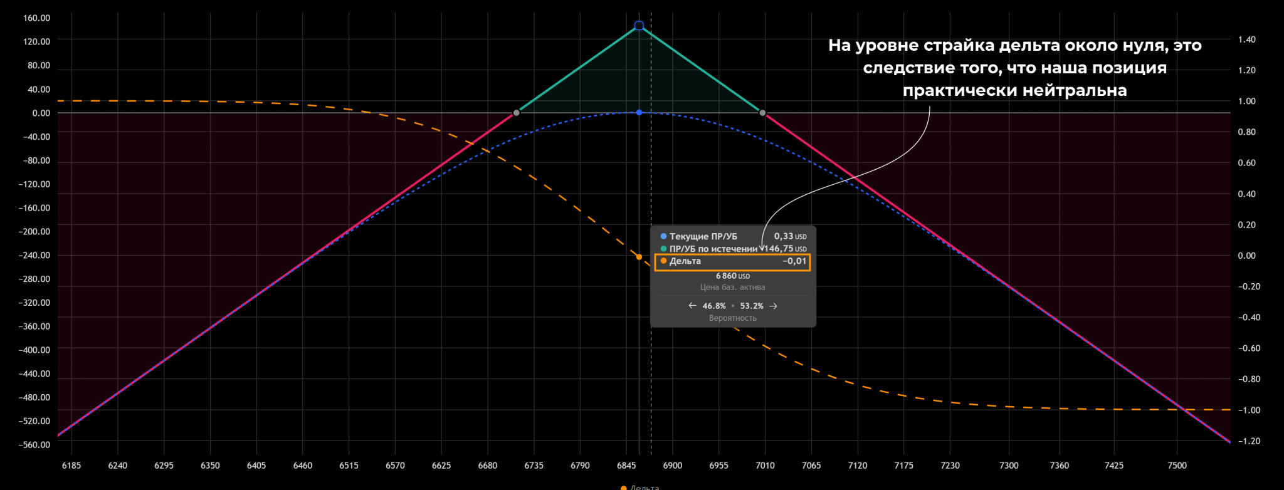Click the 53.2% probability value

(752, 306)
